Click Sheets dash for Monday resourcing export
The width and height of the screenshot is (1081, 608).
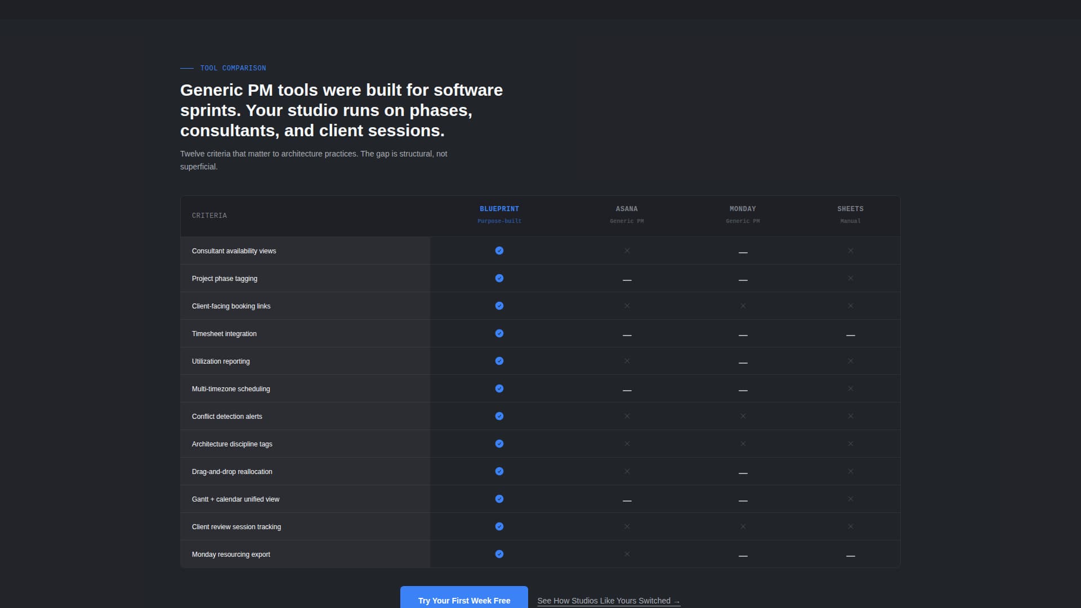851,556
